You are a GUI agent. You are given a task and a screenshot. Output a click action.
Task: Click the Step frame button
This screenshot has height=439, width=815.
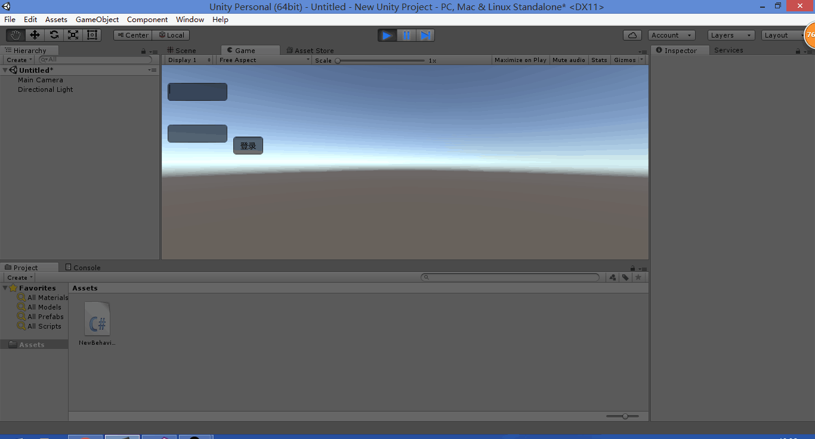point(425,35)
